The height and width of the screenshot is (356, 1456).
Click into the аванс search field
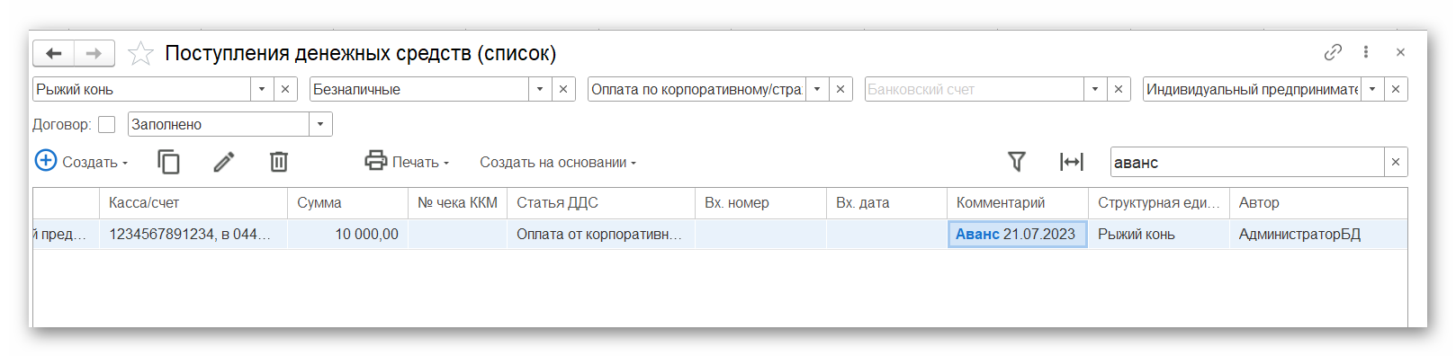click(x=1247, y=162)
